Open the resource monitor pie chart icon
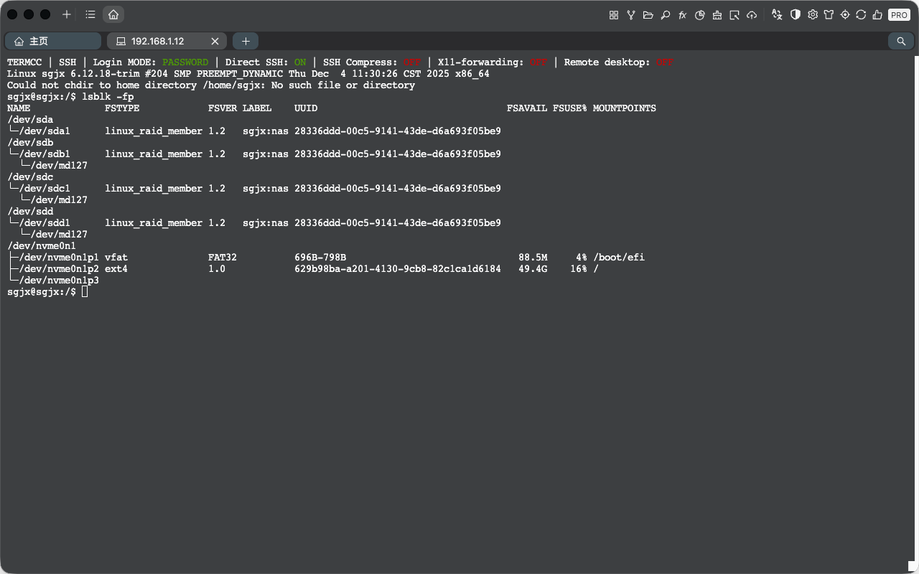919x574 pixels. pyautogui.click(x=700, y=14)
